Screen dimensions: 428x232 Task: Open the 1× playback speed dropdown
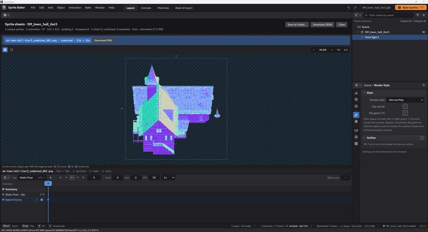tap(169, 178)
